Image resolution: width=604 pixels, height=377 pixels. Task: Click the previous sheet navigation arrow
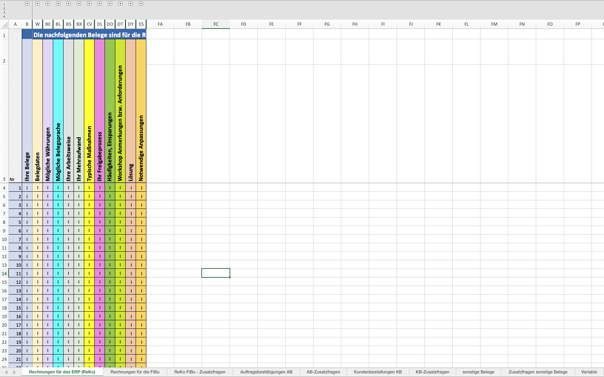click(6, 372)
